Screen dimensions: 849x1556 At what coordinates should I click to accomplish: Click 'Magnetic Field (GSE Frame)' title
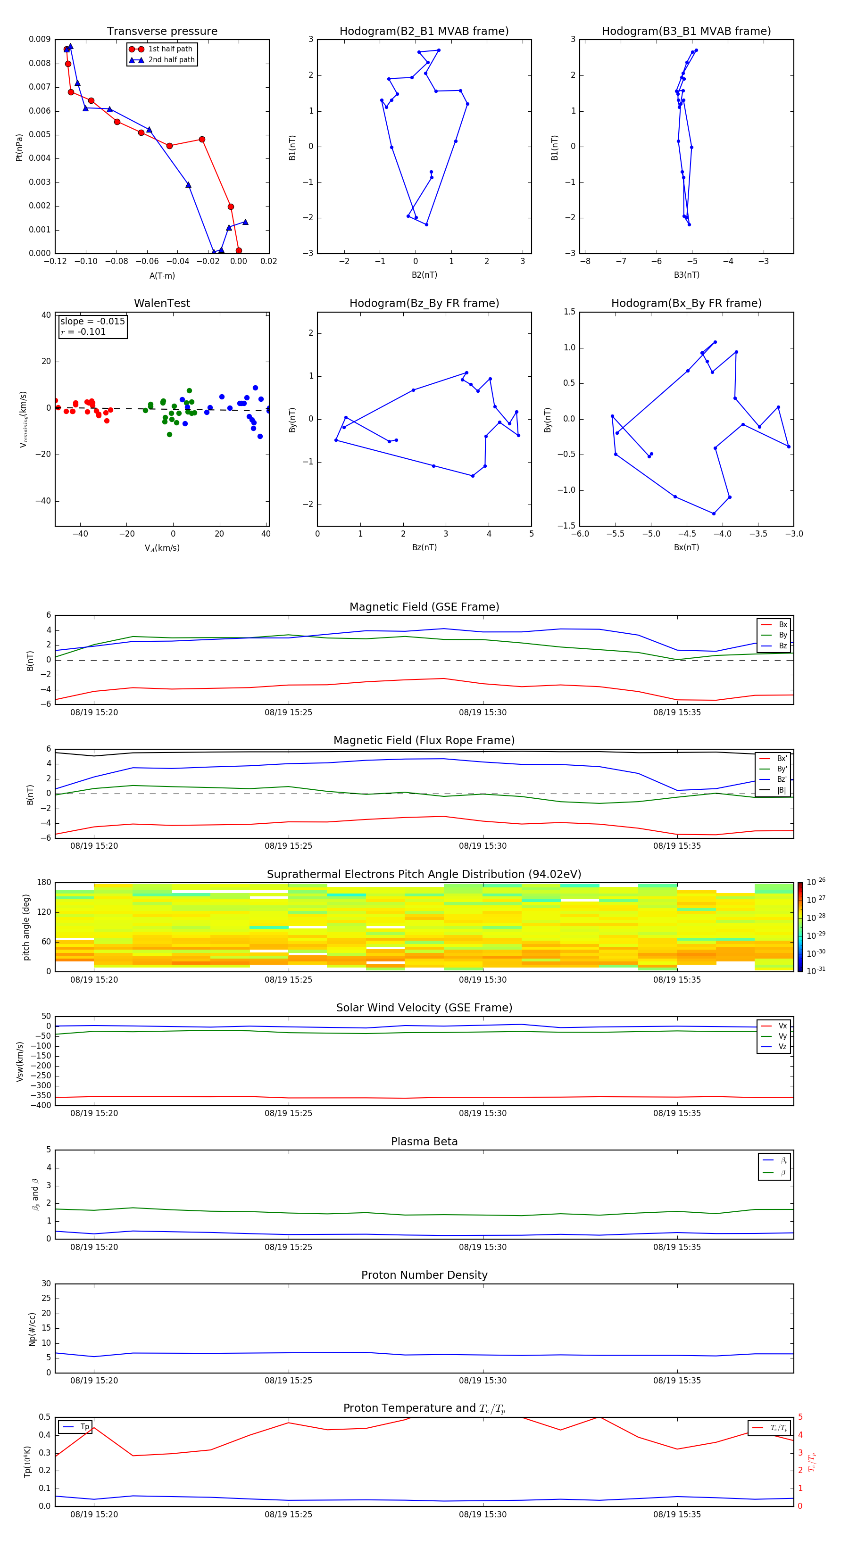pyautogui.click(x=424, y=607)
